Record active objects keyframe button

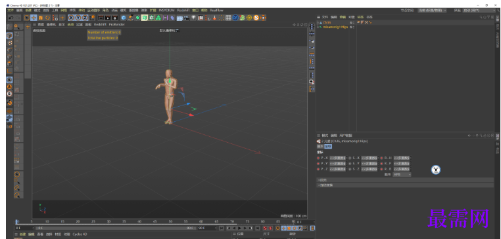(x=265, y=228)
